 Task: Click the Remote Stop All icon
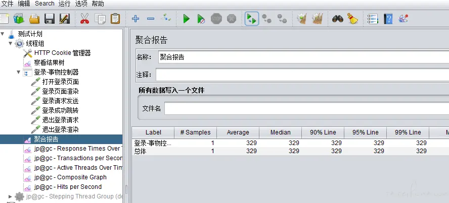pyautogui.click(x=266, y=19)
